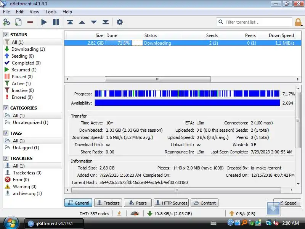305x229 pixels.
Task: Switch to the HTTP Sources tab
Action: [x=171, y=203]
